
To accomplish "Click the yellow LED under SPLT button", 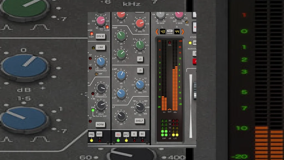I will 126,141.
